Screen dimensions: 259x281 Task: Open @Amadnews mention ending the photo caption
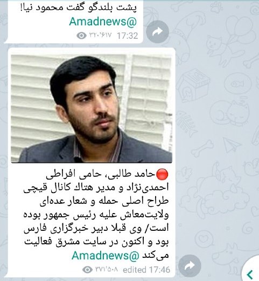(x=106, y=255)
